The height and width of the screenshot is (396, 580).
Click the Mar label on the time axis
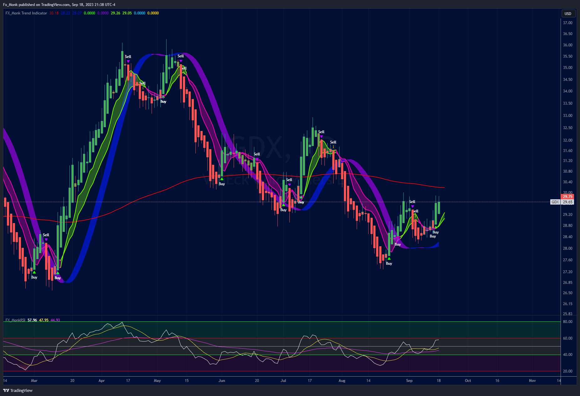click(34, 381)
